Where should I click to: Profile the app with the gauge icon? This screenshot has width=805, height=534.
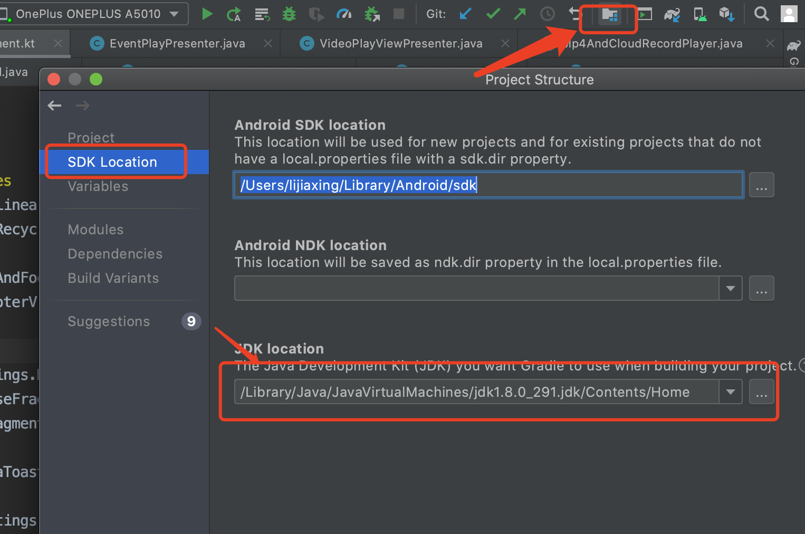344,14
